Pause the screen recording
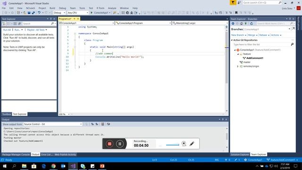Screen dimensions: 302x170 tap(120, 144)
